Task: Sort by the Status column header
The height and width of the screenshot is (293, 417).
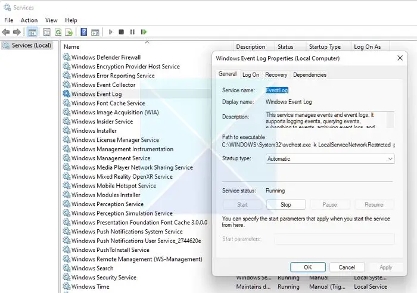Action: (290, 46)
